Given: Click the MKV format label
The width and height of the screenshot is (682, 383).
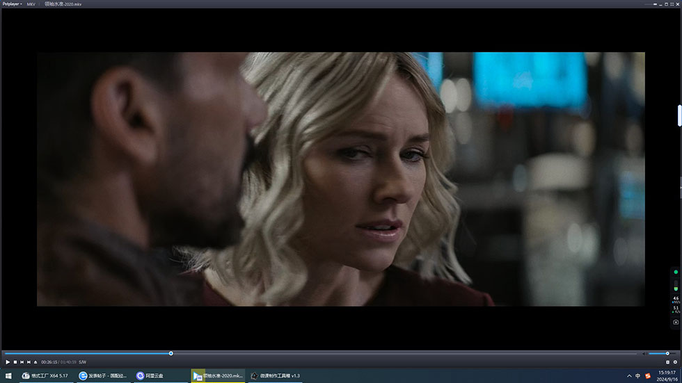Looking at the screenshot, I should click(31, 3).
